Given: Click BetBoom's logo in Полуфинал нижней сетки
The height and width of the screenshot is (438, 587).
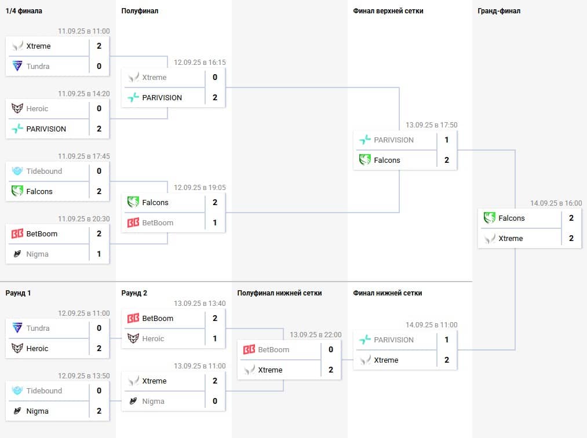Looking at the screenshot, I should click(x=249, y=349).
